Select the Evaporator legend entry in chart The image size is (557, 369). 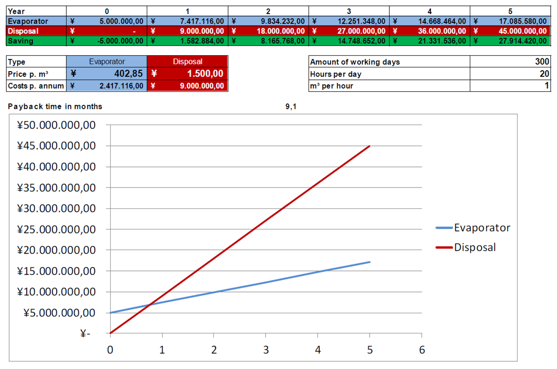click(482, 228)
